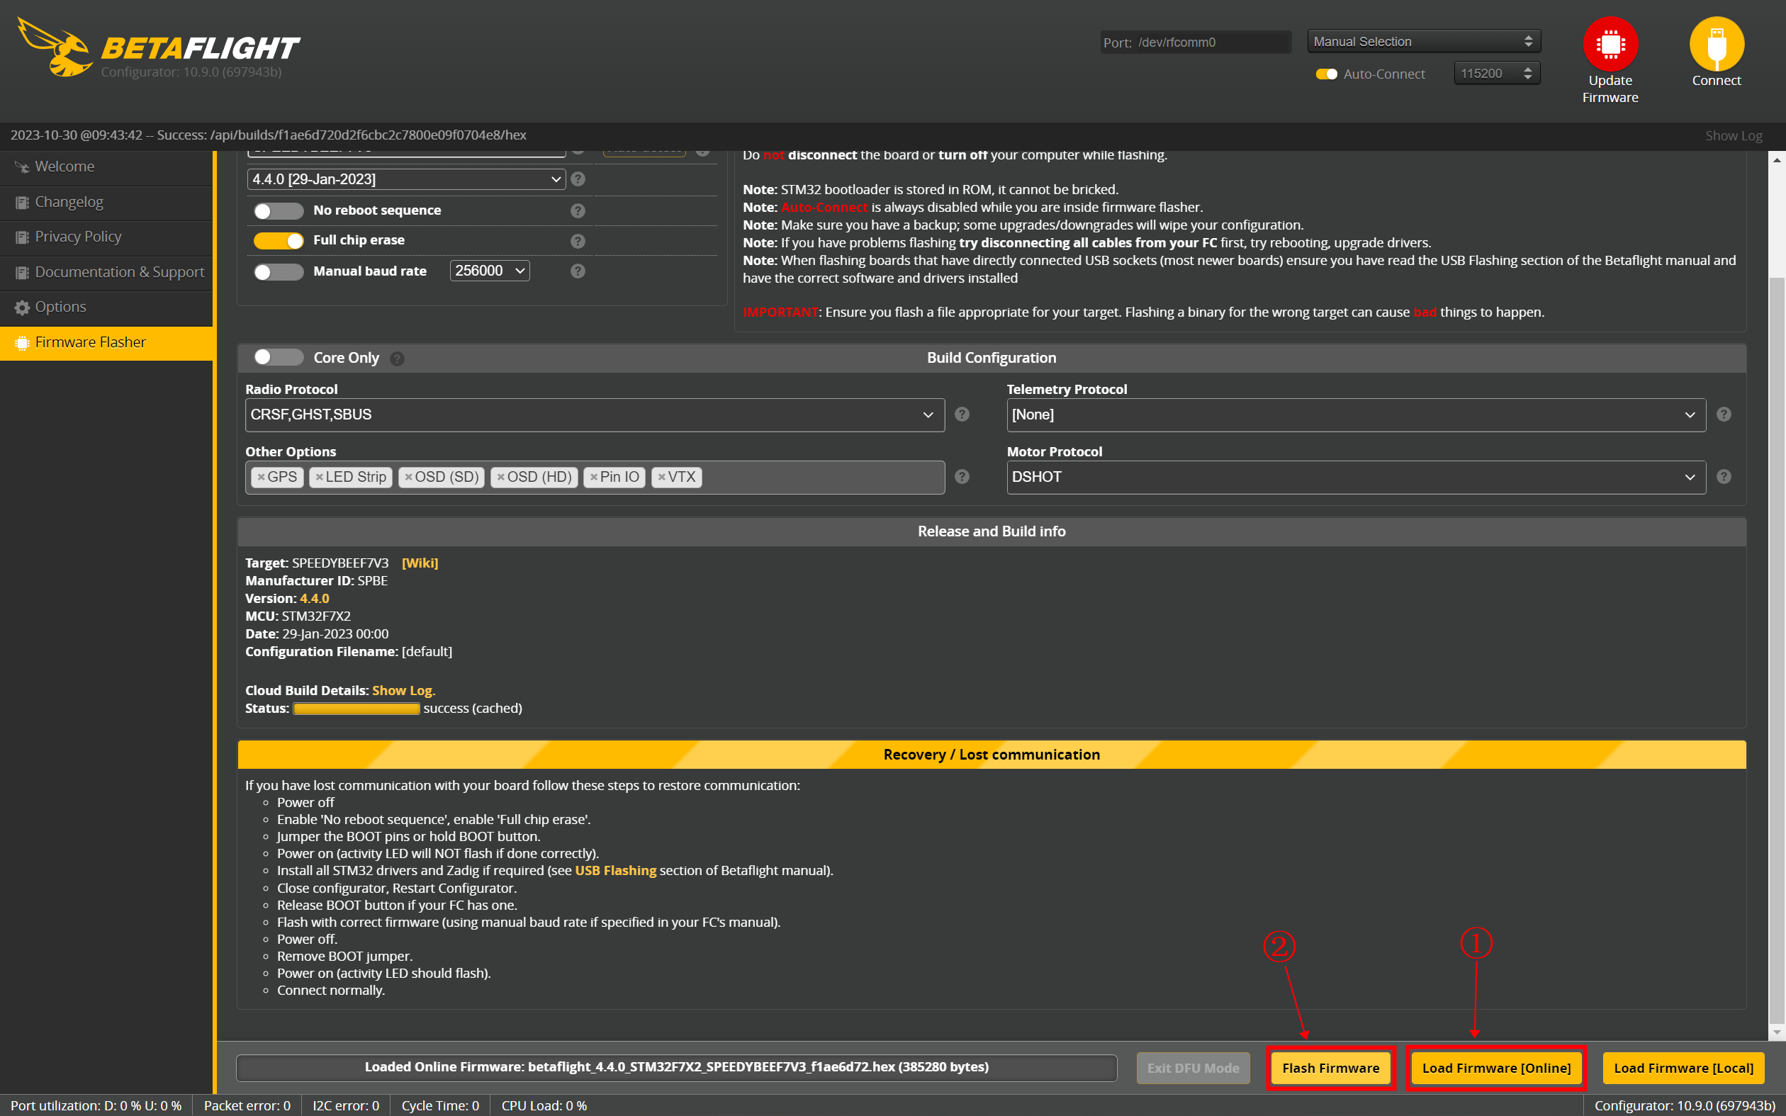Image resolution: width=1786 pixels, height=1116 pixels.
Task: Click help icon for Motor Protocol
Action: point(1723,477)
